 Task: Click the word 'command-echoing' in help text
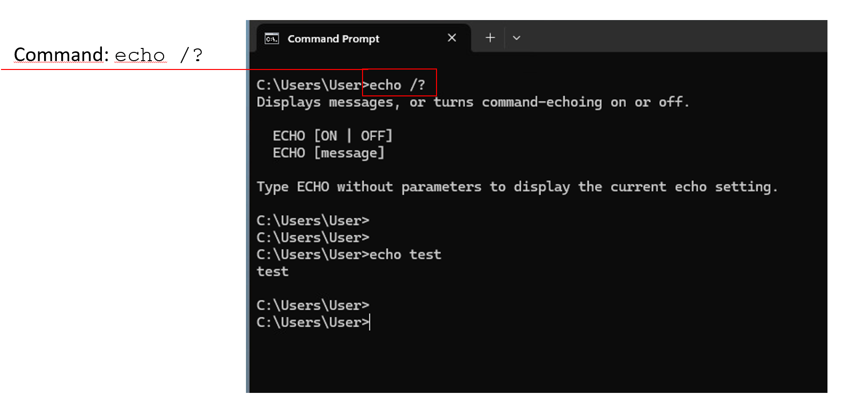[x=541, y=102]
